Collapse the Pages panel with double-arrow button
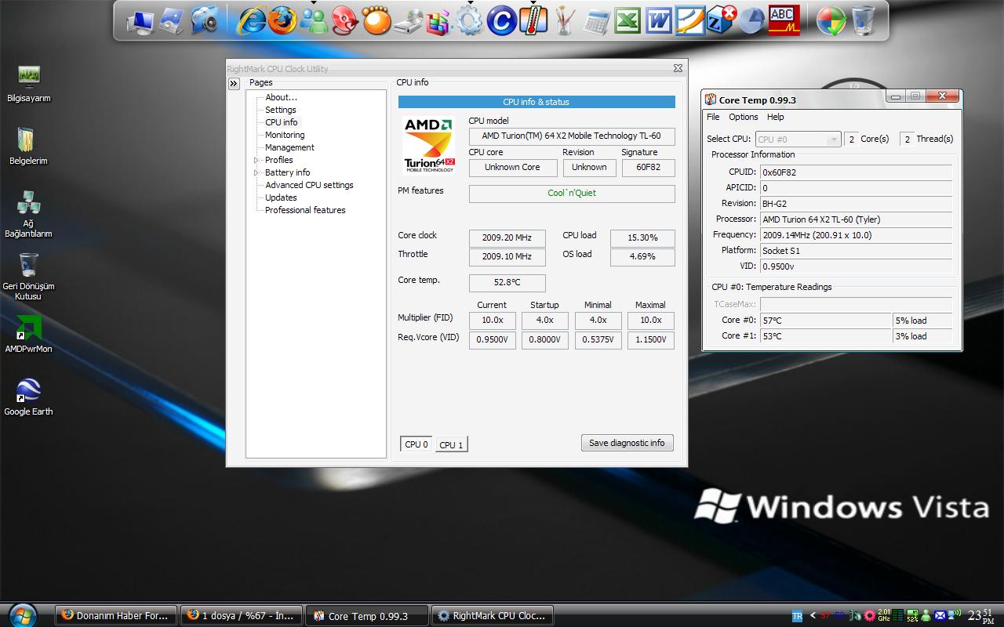 [x=234, y=84]
